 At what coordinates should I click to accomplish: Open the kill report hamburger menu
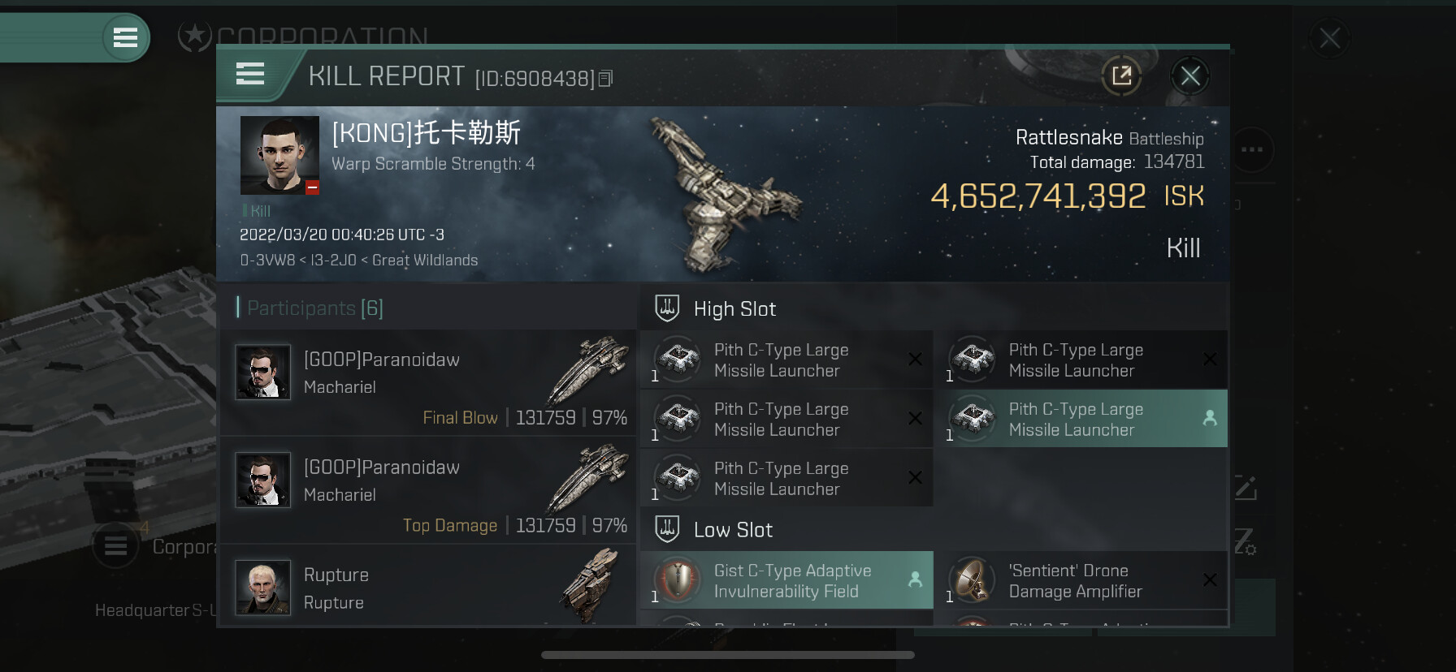(250, 75)
